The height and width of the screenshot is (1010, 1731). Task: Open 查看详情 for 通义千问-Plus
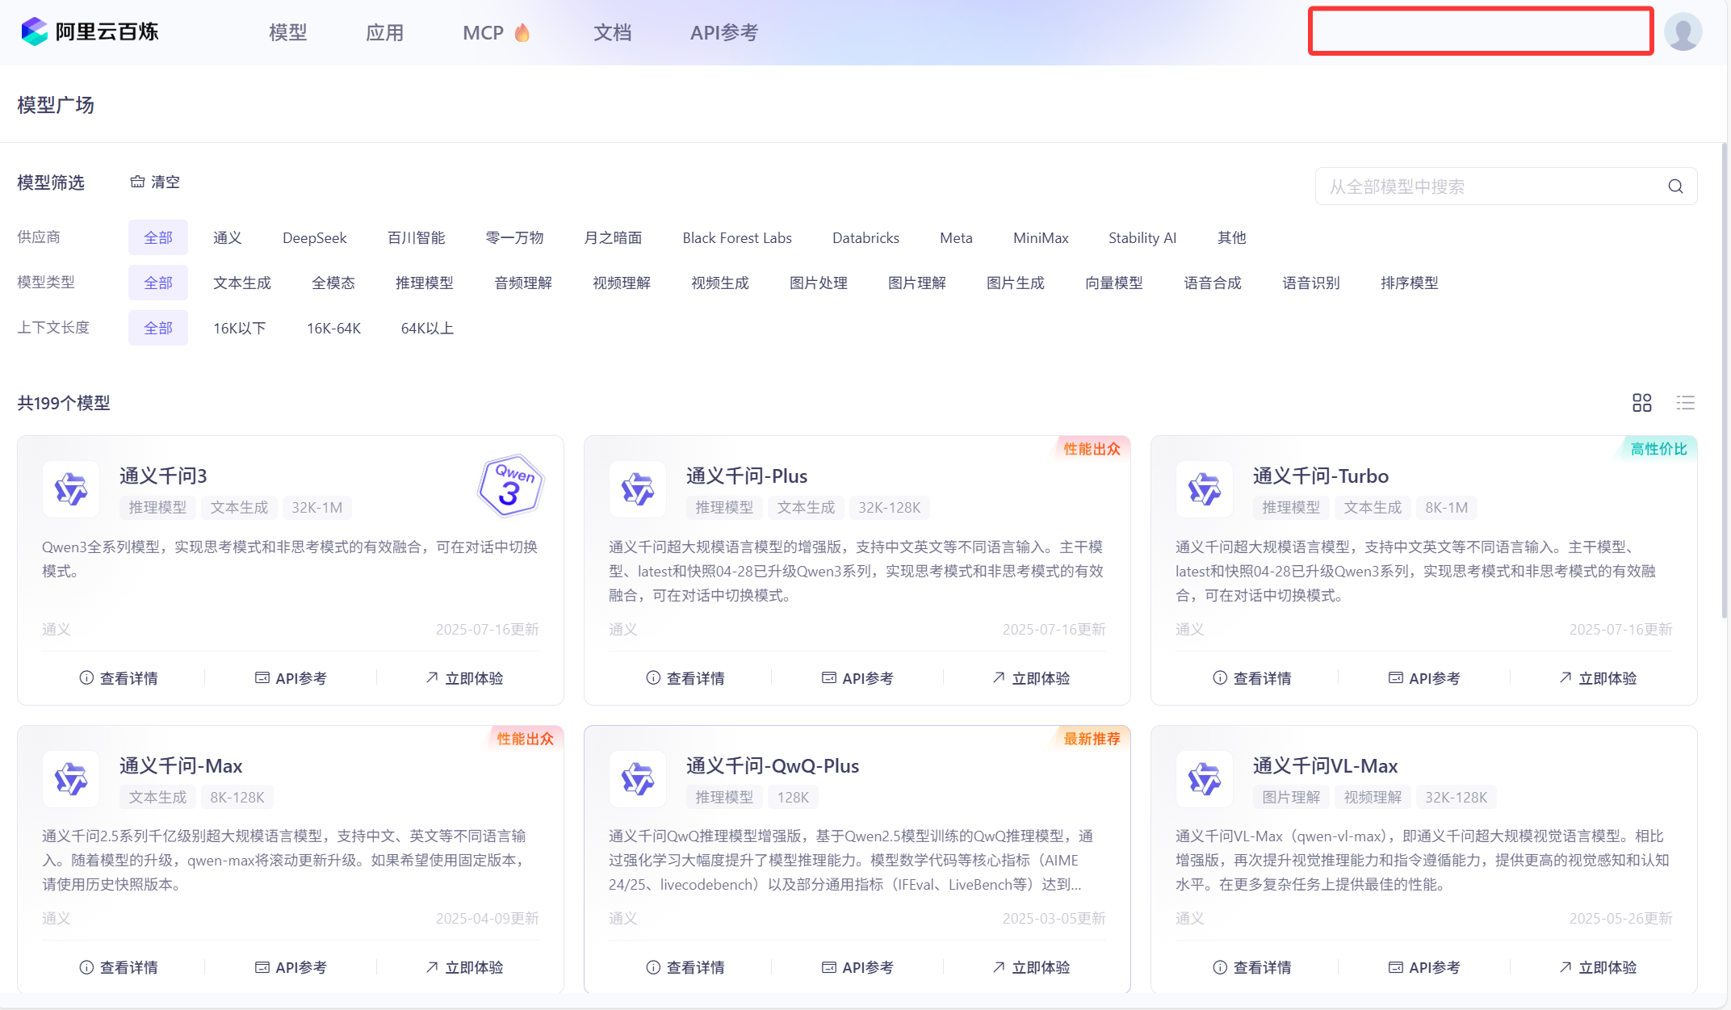pyautogui.click(x=685, y=678)
